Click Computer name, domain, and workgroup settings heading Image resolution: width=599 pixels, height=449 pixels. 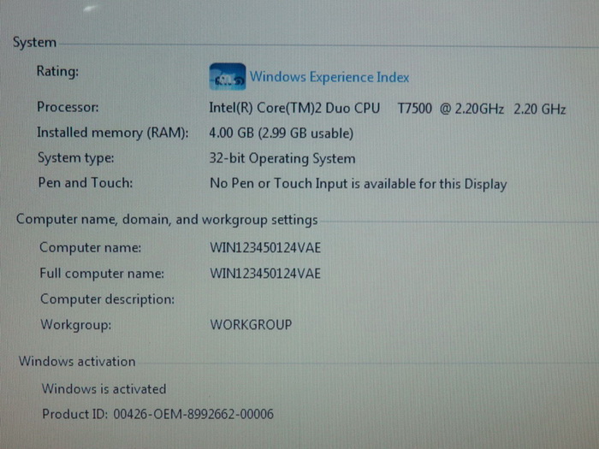167,220
